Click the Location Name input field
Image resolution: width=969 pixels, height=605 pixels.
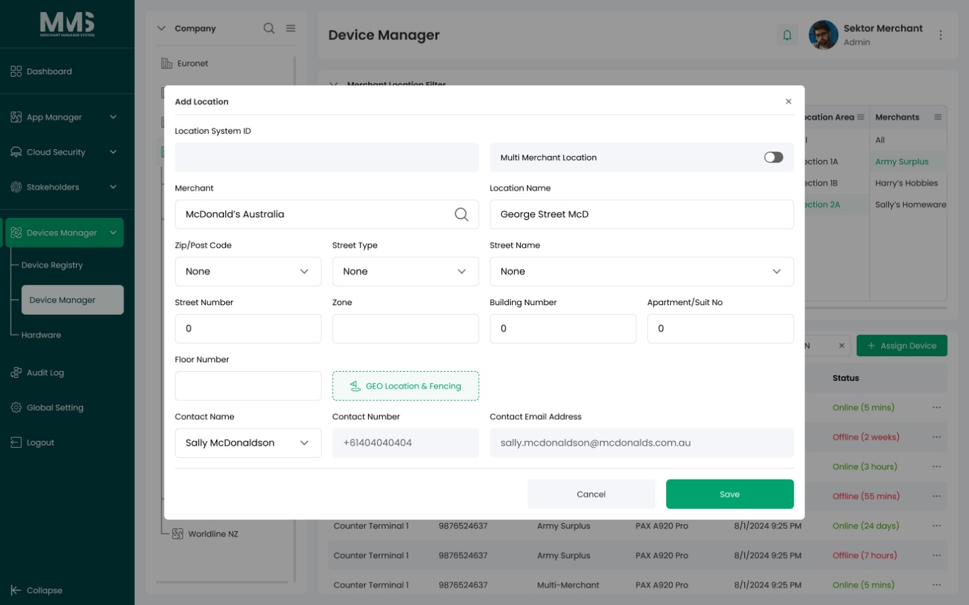coord(642,214)
